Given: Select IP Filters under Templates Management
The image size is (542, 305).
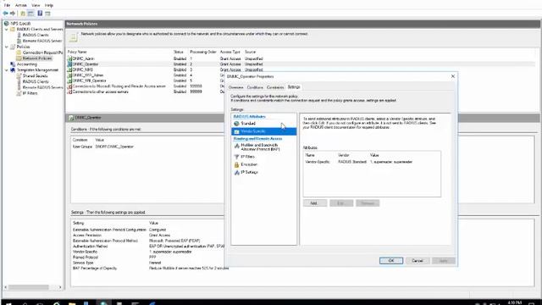Looking at the screenshot, I should (30, 93).
